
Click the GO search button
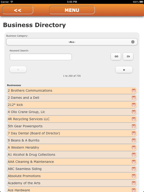[x=116, y=56]
